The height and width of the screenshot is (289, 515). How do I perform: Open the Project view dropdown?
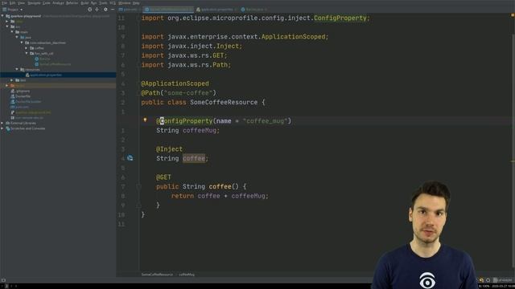click(13, 10)
